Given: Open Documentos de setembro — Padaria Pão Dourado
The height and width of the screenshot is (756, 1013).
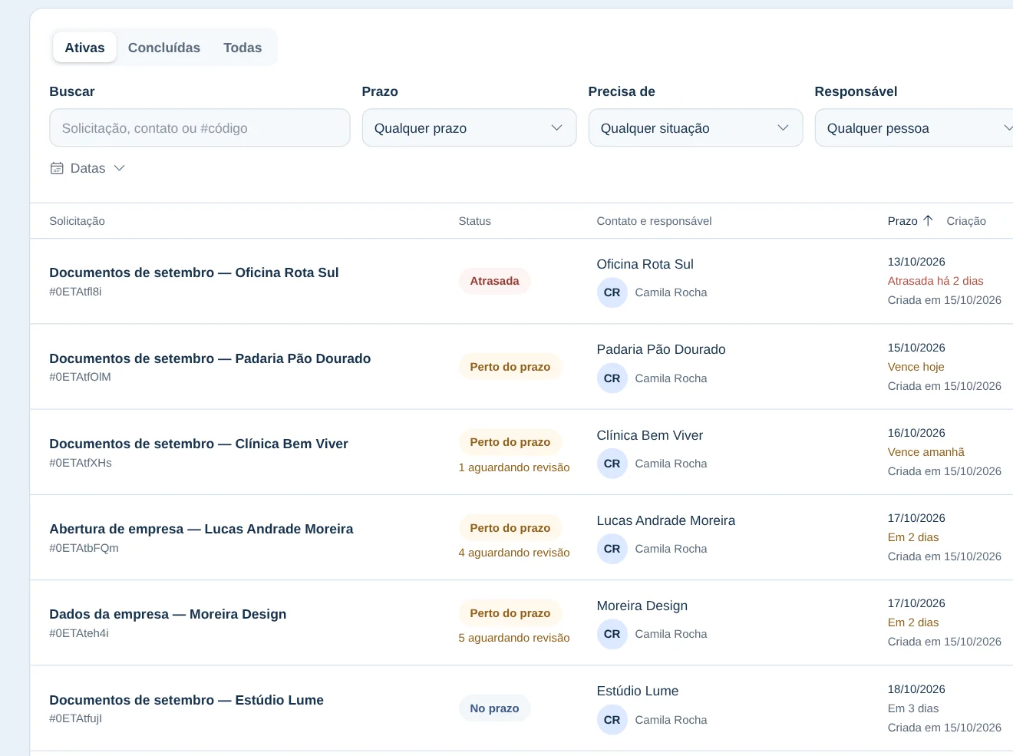Looking at the screenshot, I should click(x=210, y=358).
